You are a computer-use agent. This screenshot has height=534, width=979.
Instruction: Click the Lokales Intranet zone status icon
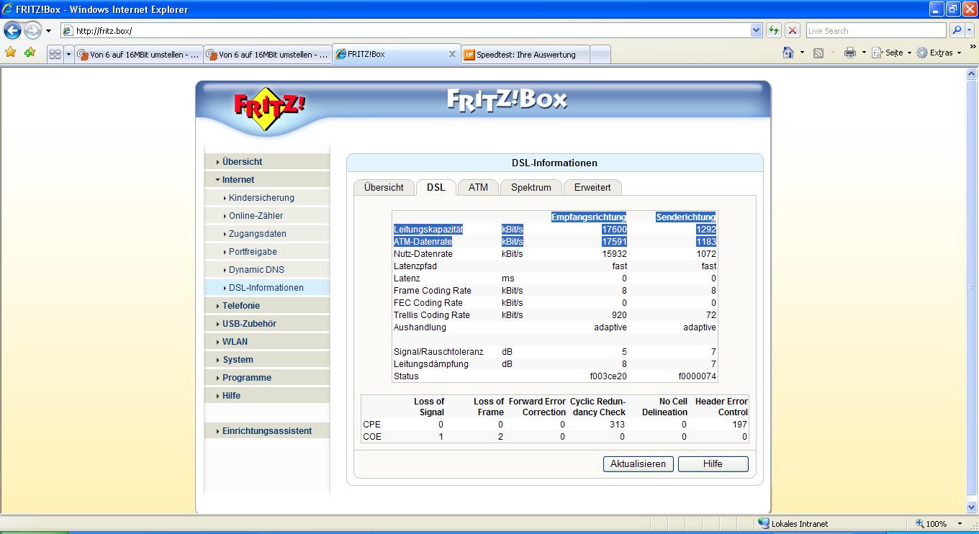tap(764, 524)
